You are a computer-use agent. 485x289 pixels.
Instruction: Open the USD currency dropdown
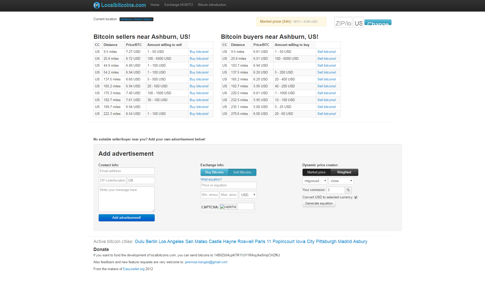tap(248, 195)
